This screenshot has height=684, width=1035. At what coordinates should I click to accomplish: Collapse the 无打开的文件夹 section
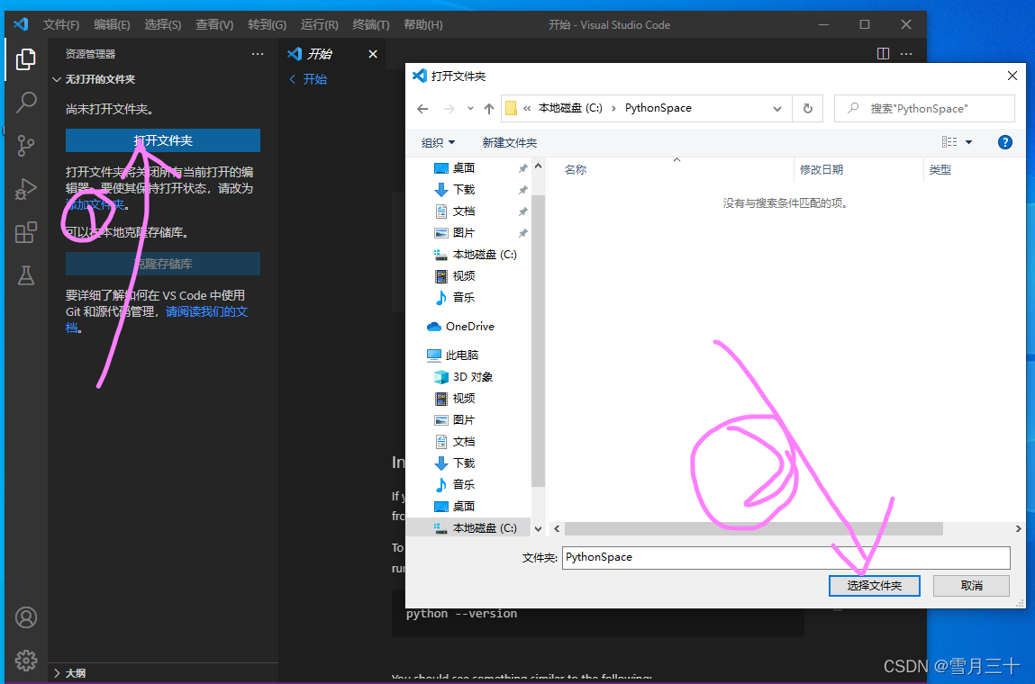pyautogui.click(x=93, y=79)
